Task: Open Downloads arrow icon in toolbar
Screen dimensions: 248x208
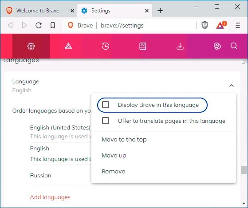Action: (180, 46)
